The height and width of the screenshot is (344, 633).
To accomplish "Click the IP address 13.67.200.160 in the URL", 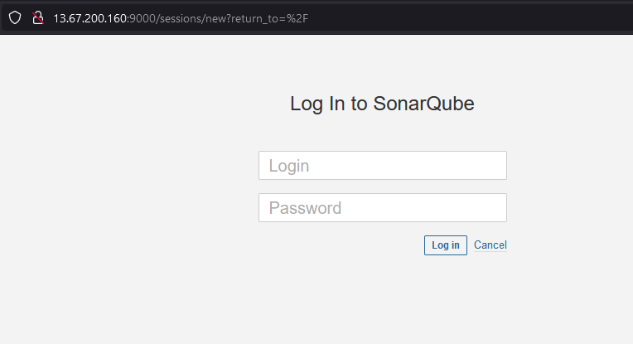I will (90, 17).
